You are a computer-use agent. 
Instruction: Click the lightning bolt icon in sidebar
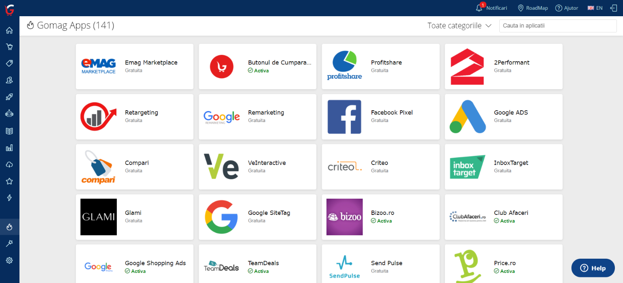tap(9, 198)
